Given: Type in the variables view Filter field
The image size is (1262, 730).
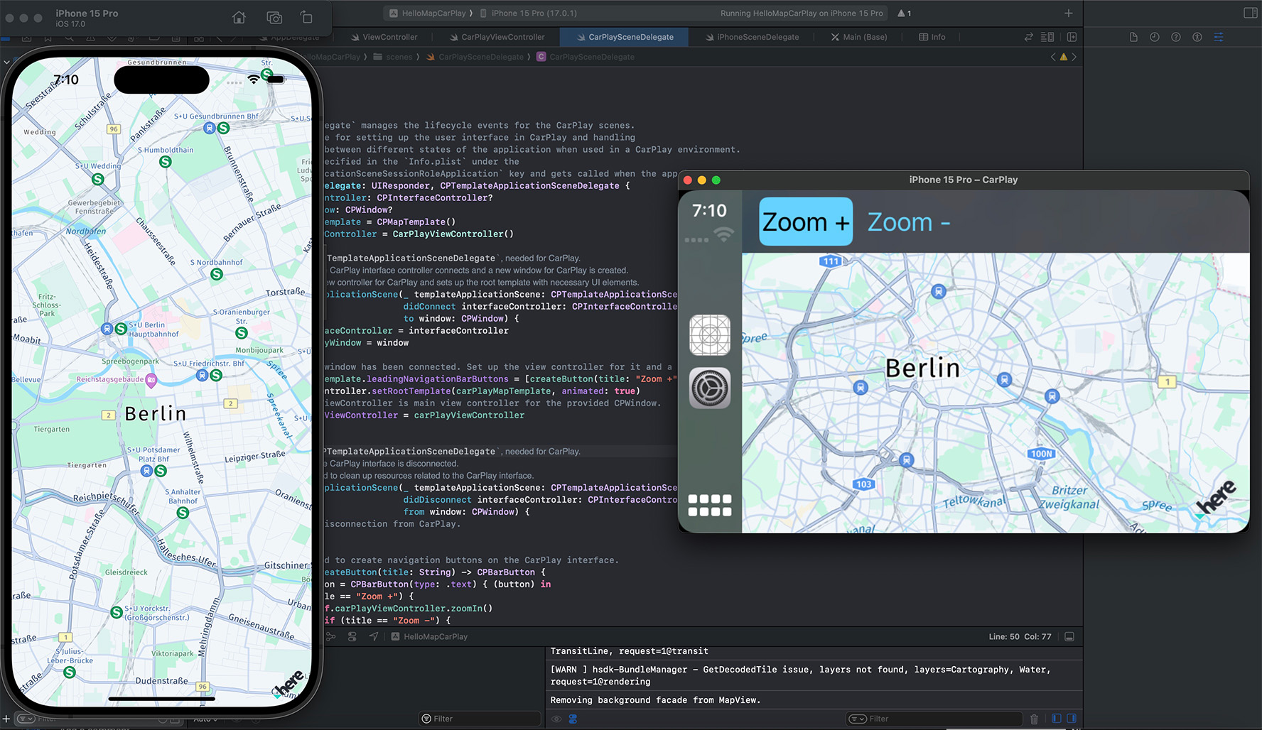Looking at the screenshot, I should 480,719.
